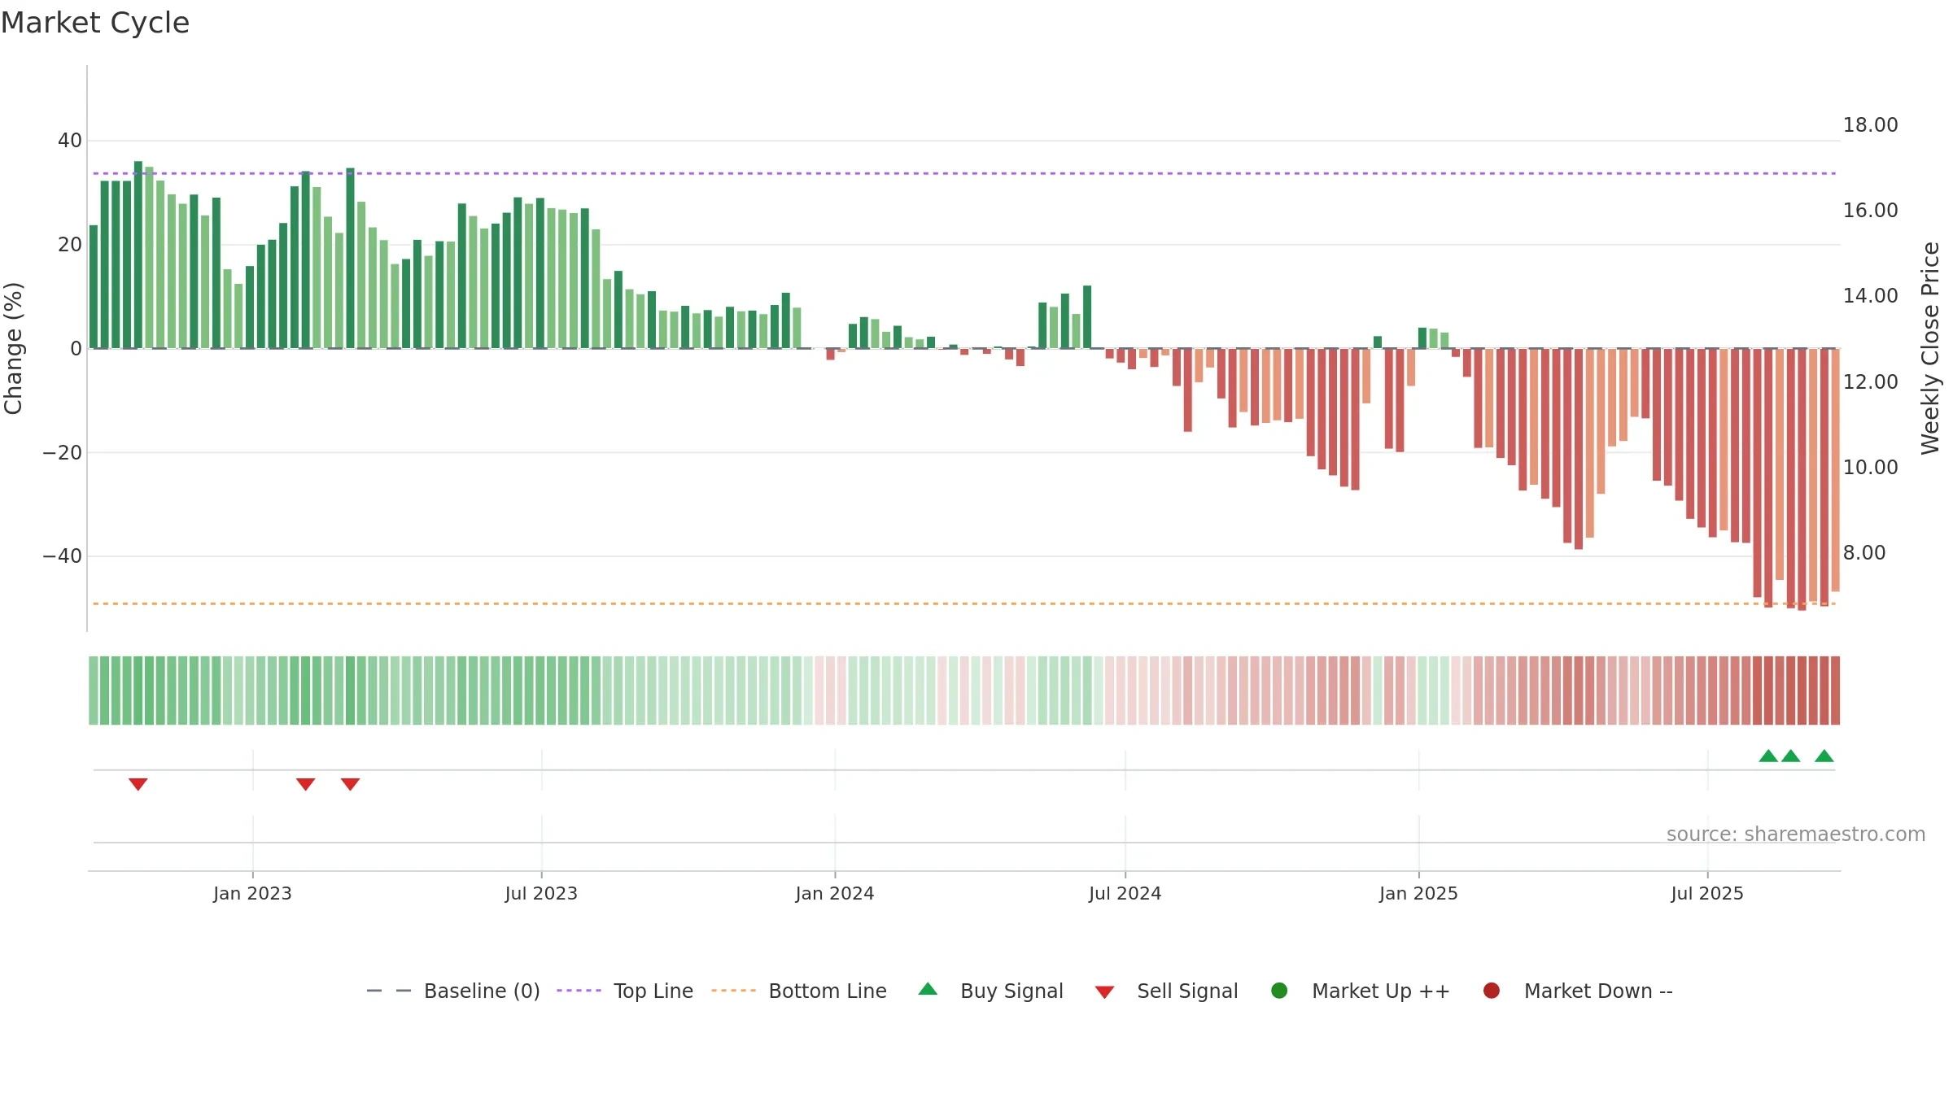The width and height of the screenshot is (1953, 1098).
Task: Click the 18.00 price tick label
Action: (1870, 125)
